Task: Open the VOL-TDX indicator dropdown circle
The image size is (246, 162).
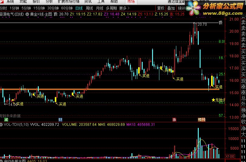Action: pos(1,125)
